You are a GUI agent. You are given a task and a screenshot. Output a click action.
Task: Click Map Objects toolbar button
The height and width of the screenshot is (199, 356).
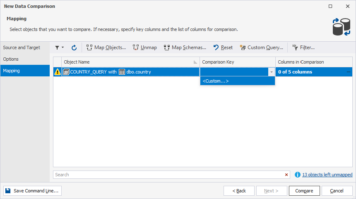click(106, 47)
